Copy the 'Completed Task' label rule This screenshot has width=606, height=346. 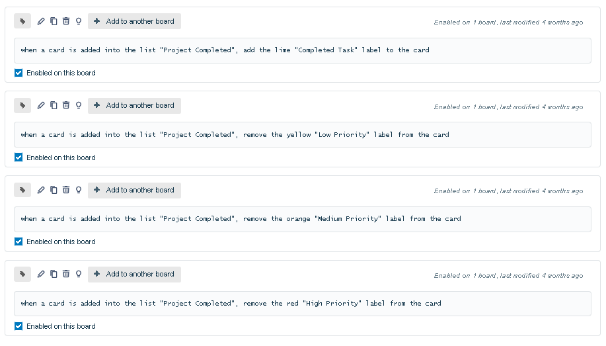pos(54,21)
